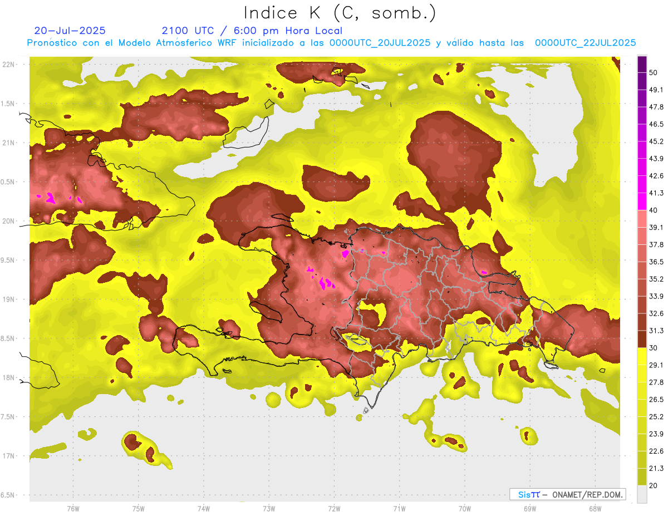Click the colorbar value 30
The width and height of the screenshot is (668, 516).
[x=654, y=348]
